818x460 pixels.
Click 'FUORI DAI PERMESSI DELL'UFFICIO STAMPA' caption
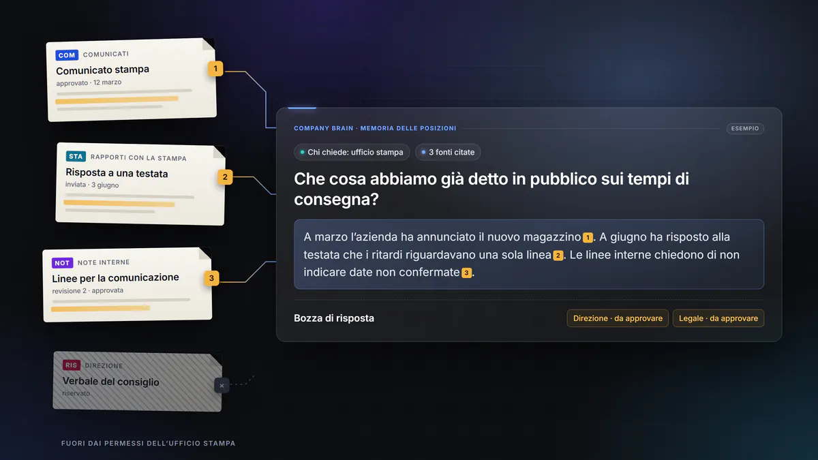point(148,443)
